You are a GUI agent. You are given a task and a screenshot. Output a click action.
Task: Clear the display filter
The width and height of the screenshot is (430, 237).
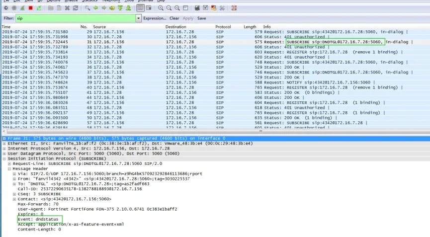click(x=174, y=18)
